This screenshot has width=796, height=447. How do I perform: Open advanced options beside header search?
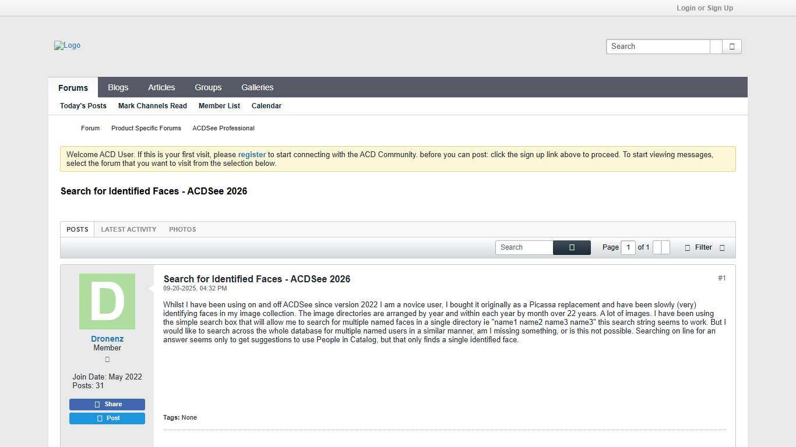click(716, 47)
